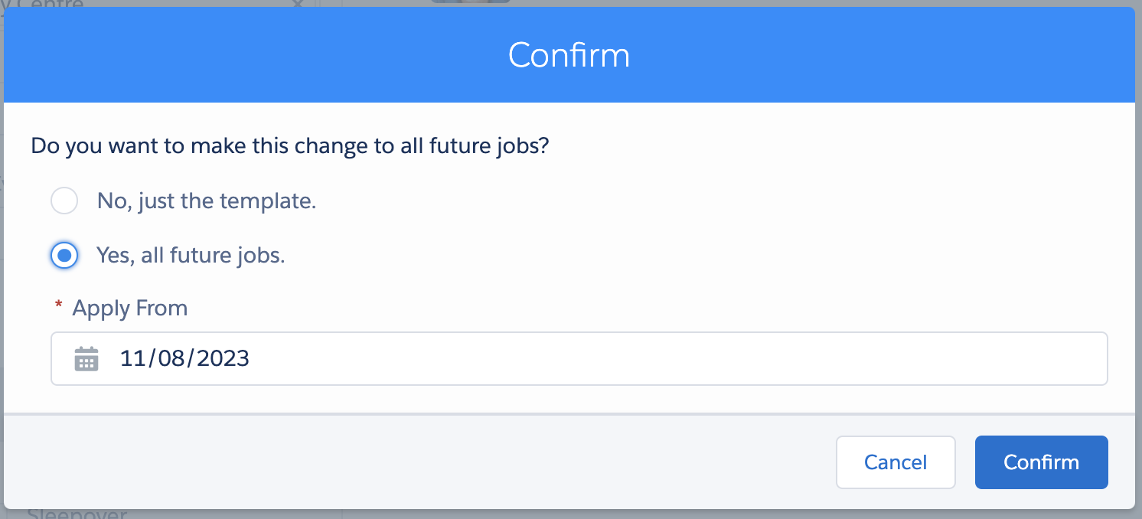The width and height of the screenshot is (1142, 519).
Task: Click the 'Apply From' field label
Action: click(129, 308)
